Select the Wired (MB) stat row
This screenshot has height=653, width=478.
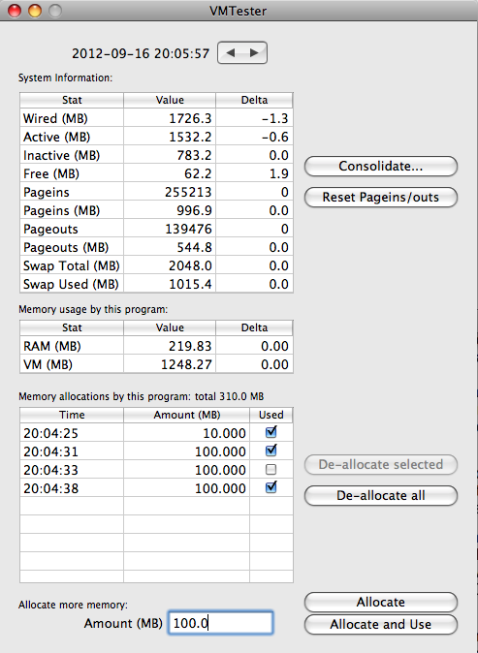coord(156,118)
